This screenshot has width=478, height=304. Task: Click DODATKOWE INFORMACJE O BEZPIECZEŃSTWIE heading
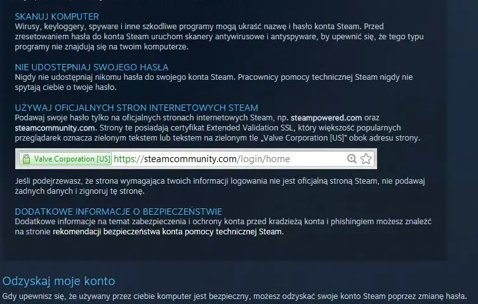pos(119,212)
